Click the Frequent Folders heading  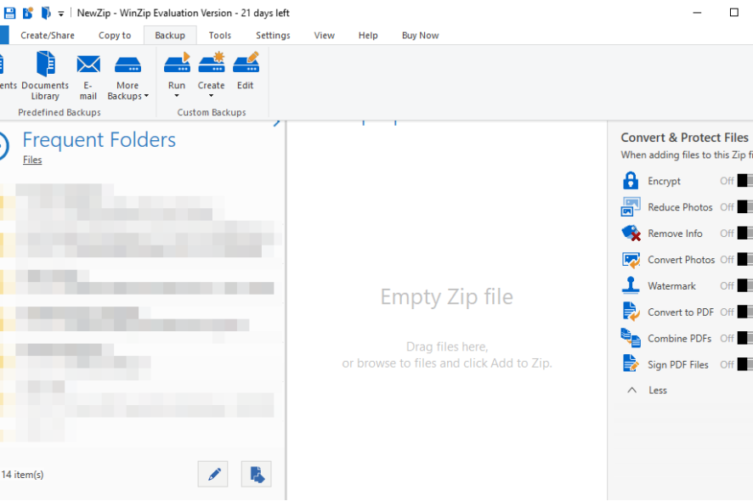pos(99,140)
